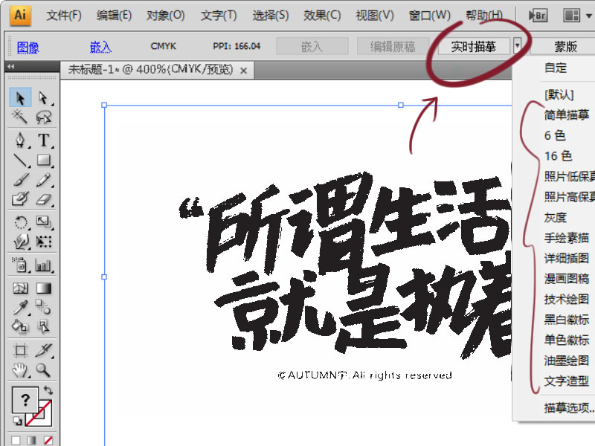The height and width of the screenshot is (446, 595).
Task: Collapse the tools panel double-arrow
Action: 11,66
